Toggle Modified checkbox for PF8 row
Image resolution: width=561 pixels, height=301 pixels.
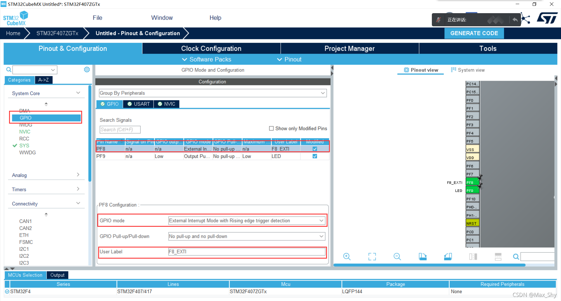tap(315, 149)
